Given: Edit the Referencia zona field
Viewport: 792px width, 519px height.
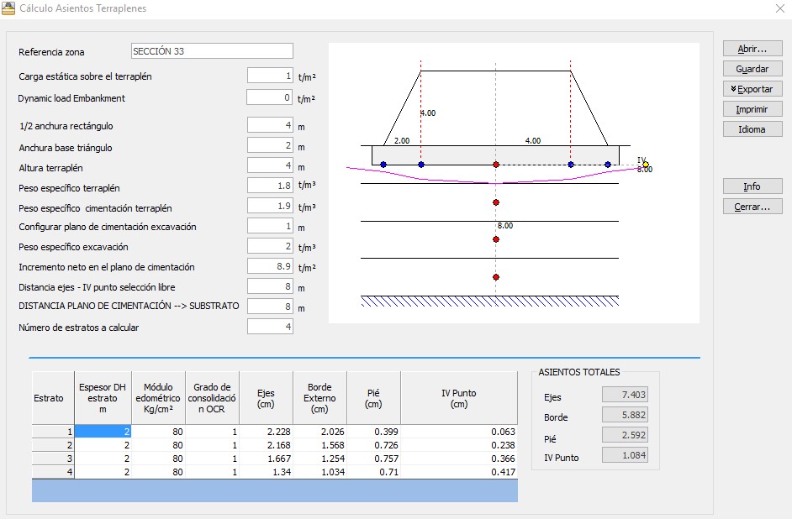Looking at the screenshot, I should pyautogui.click(x=212, y=51).
